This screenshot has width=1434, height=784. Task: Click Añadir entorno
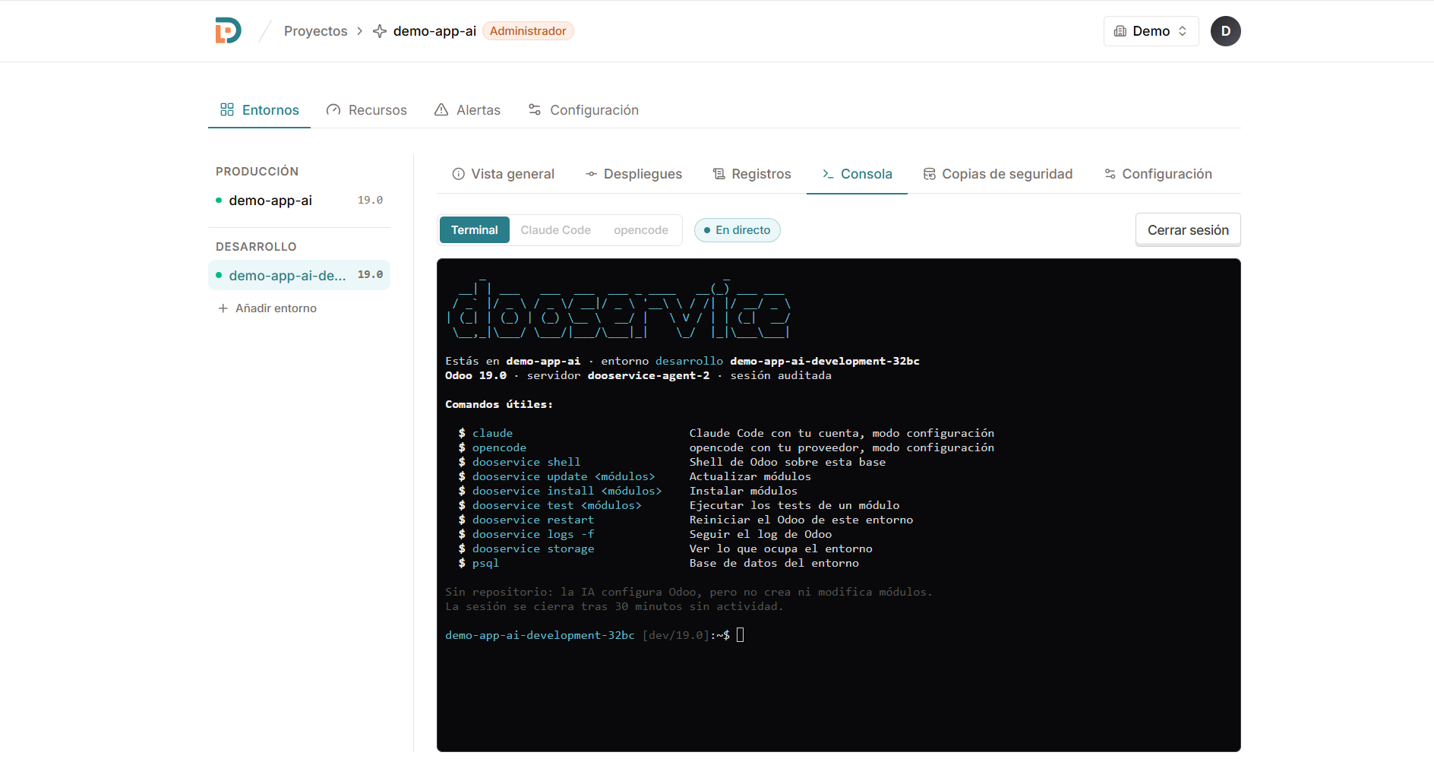267,308
